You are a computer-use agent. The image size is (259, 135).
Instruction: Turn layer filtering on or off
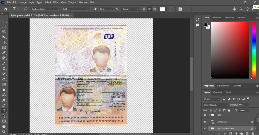[248, 98]
